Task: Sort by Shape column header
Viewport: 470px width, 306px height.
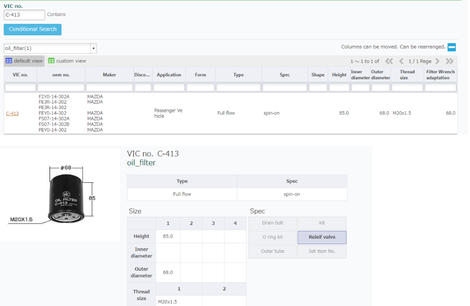Action: [x=318, y=75]
